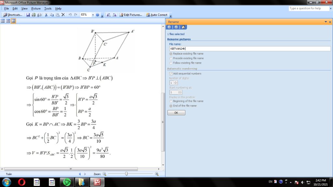Open the View menu

24,8
